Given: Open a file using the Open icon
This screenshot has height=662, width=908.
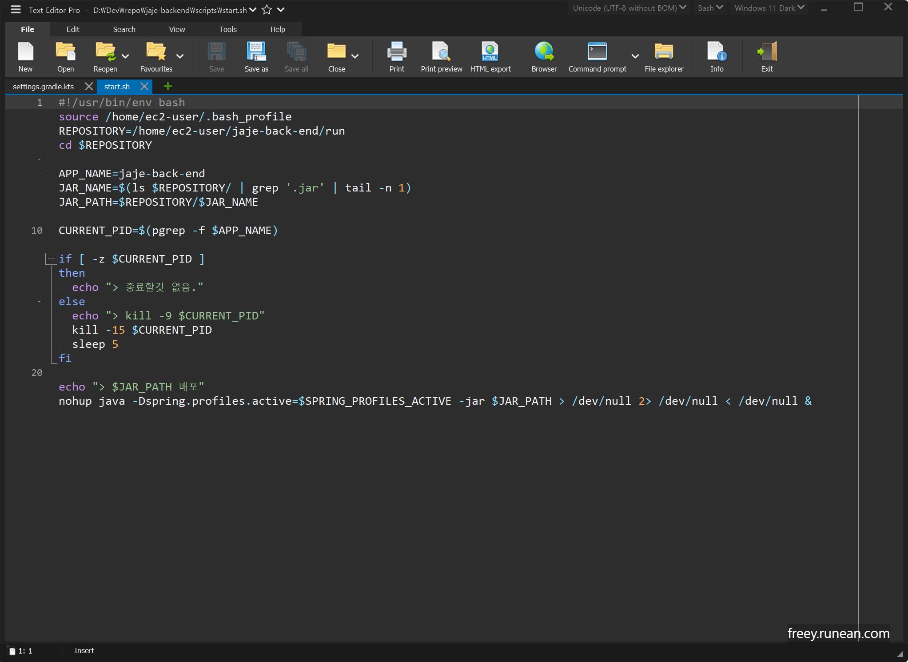Looking at the screenshot, I should pyautogui.click(x=65, y=56).
